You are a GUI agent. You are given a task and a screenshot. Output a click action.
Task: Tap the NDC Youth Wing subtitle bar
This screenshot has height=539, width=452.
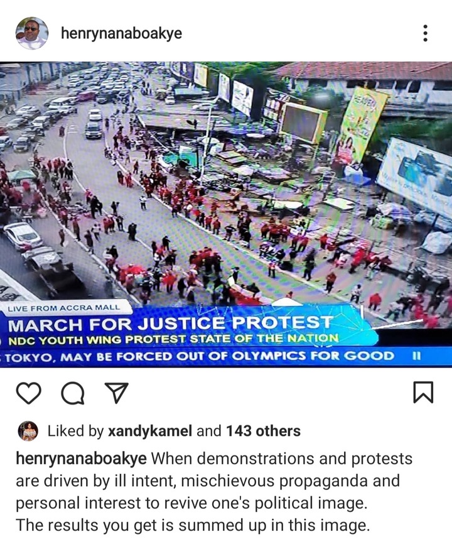pos(173,340)
